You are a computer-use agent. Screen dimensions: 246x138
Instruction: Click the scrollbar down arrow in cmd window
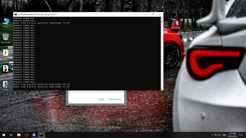click(x=162, y=89)
